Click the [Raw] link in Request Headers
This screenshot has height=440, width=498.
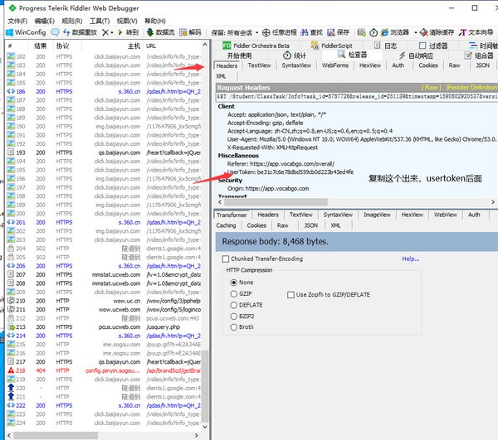[431, 86]
